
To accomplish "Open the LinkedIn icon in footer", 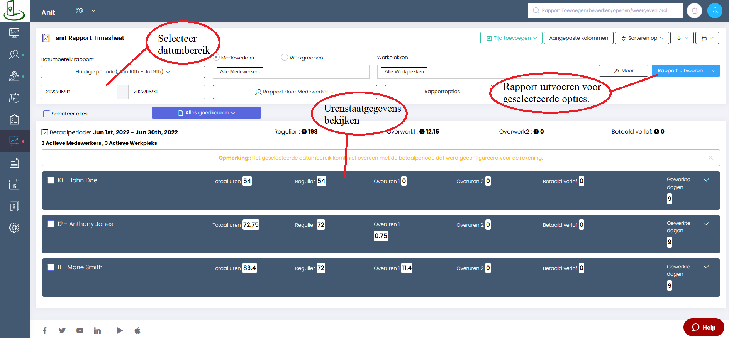I will (x=97, y=331).
